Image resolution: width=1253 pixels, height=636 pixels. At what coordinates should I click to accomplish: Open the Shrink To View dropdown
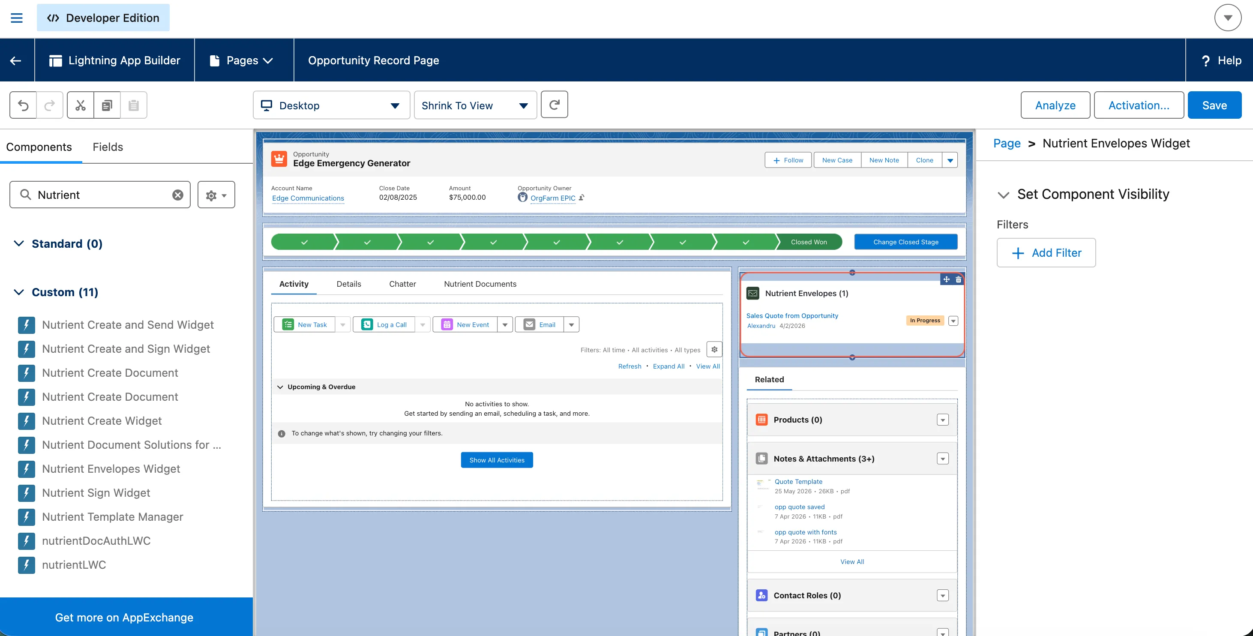[475, 105]
